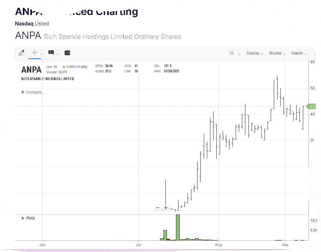Activate the crosshair cursor tool
The height and width of the screenshot is (252, 321).
pyautogui.click(x=34, y=53)
